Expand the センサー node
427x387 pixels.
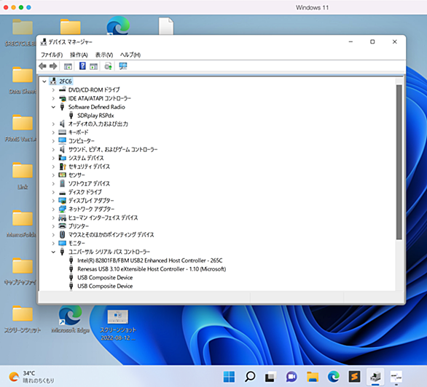[53, 175]
